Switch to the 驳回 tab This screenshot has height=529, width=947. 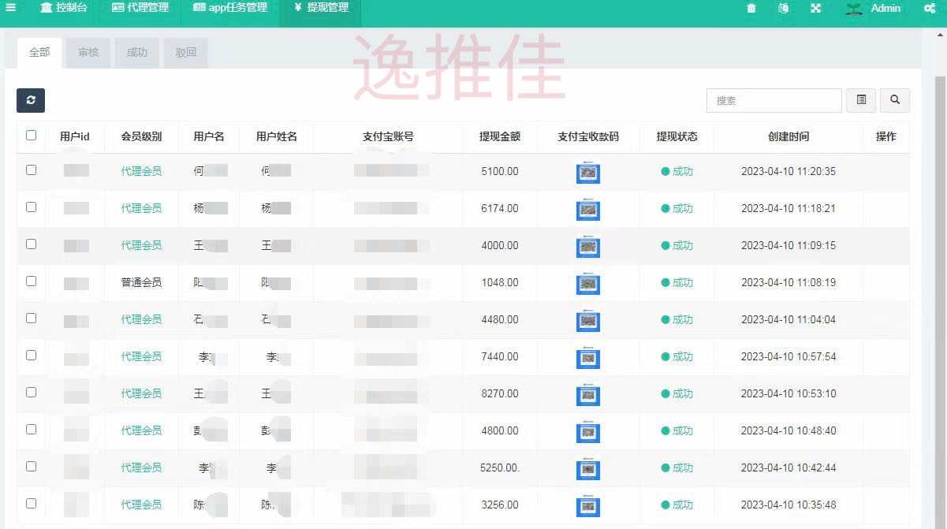click(x=186, y=53)
